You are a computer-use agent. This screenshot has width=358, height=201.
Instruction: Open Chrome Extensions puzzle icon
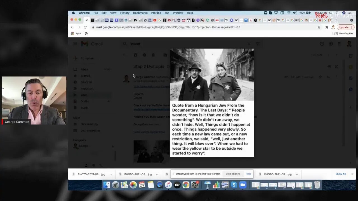[x=327, y=27]
